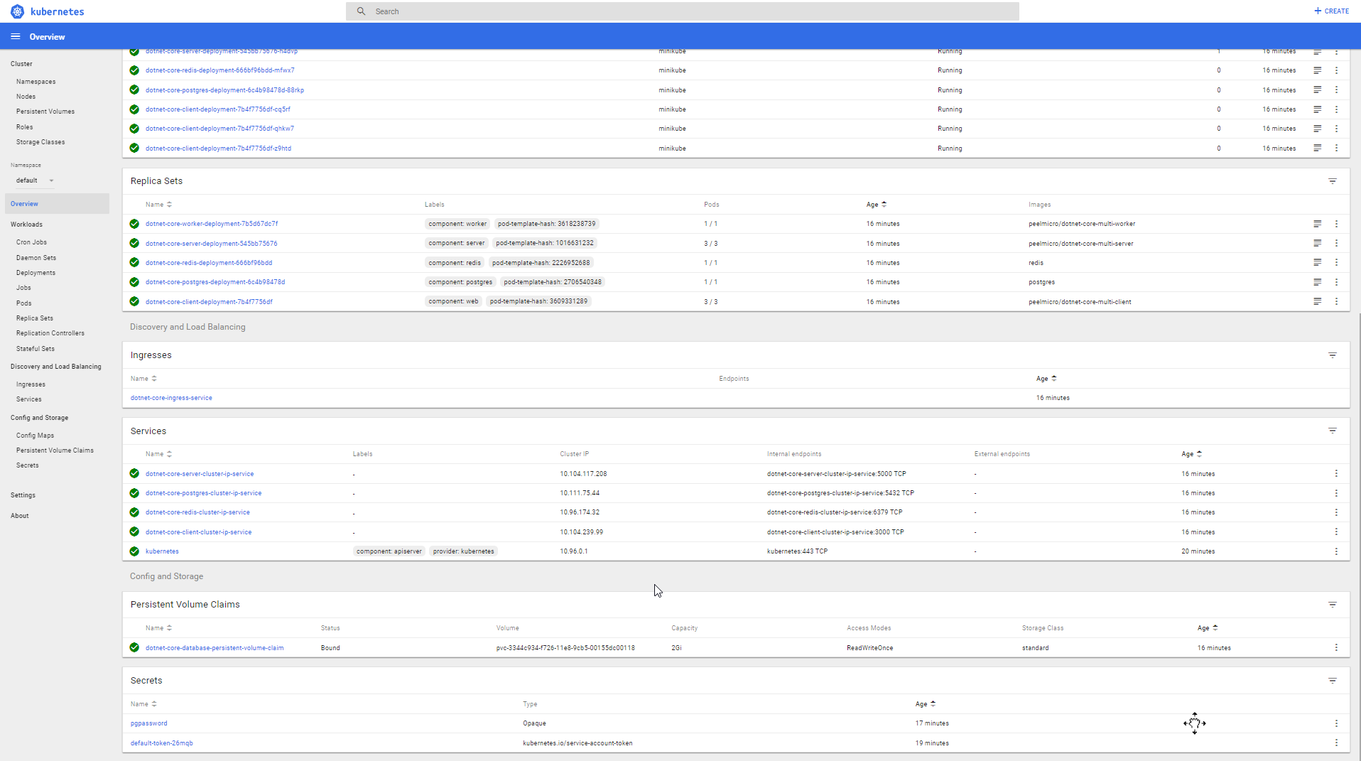Open dotnet-core-worker-deployment-7b5d67dc7f replica set
The image size is (1361, 761).
[x=212, y=224]
